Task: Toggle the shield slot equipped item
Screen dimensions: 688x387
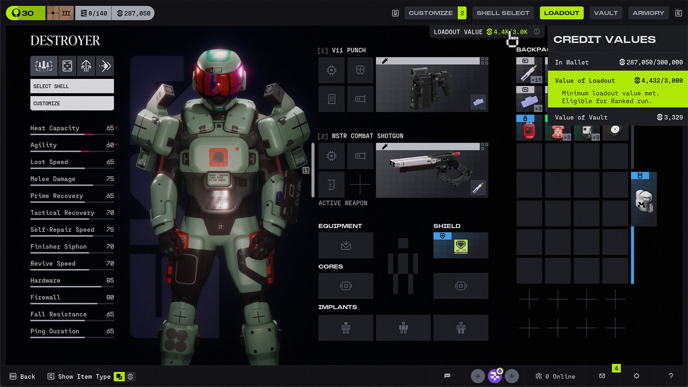Action: click(460, 245)
